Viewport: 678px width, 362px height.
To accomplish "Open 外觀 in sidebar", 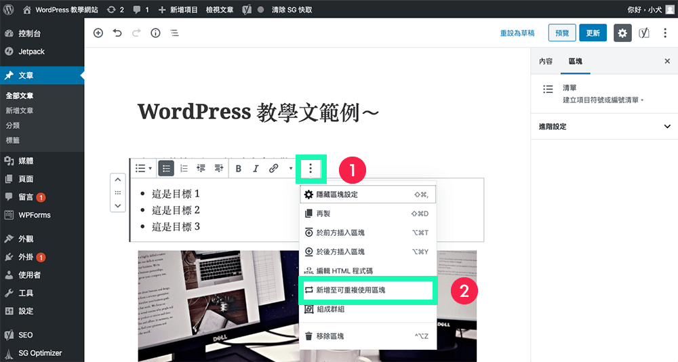I will (x=42, y=239).
